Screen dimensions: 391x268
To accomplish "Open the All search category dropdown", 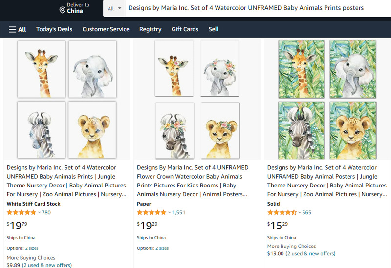I will (x=114, y=8).
